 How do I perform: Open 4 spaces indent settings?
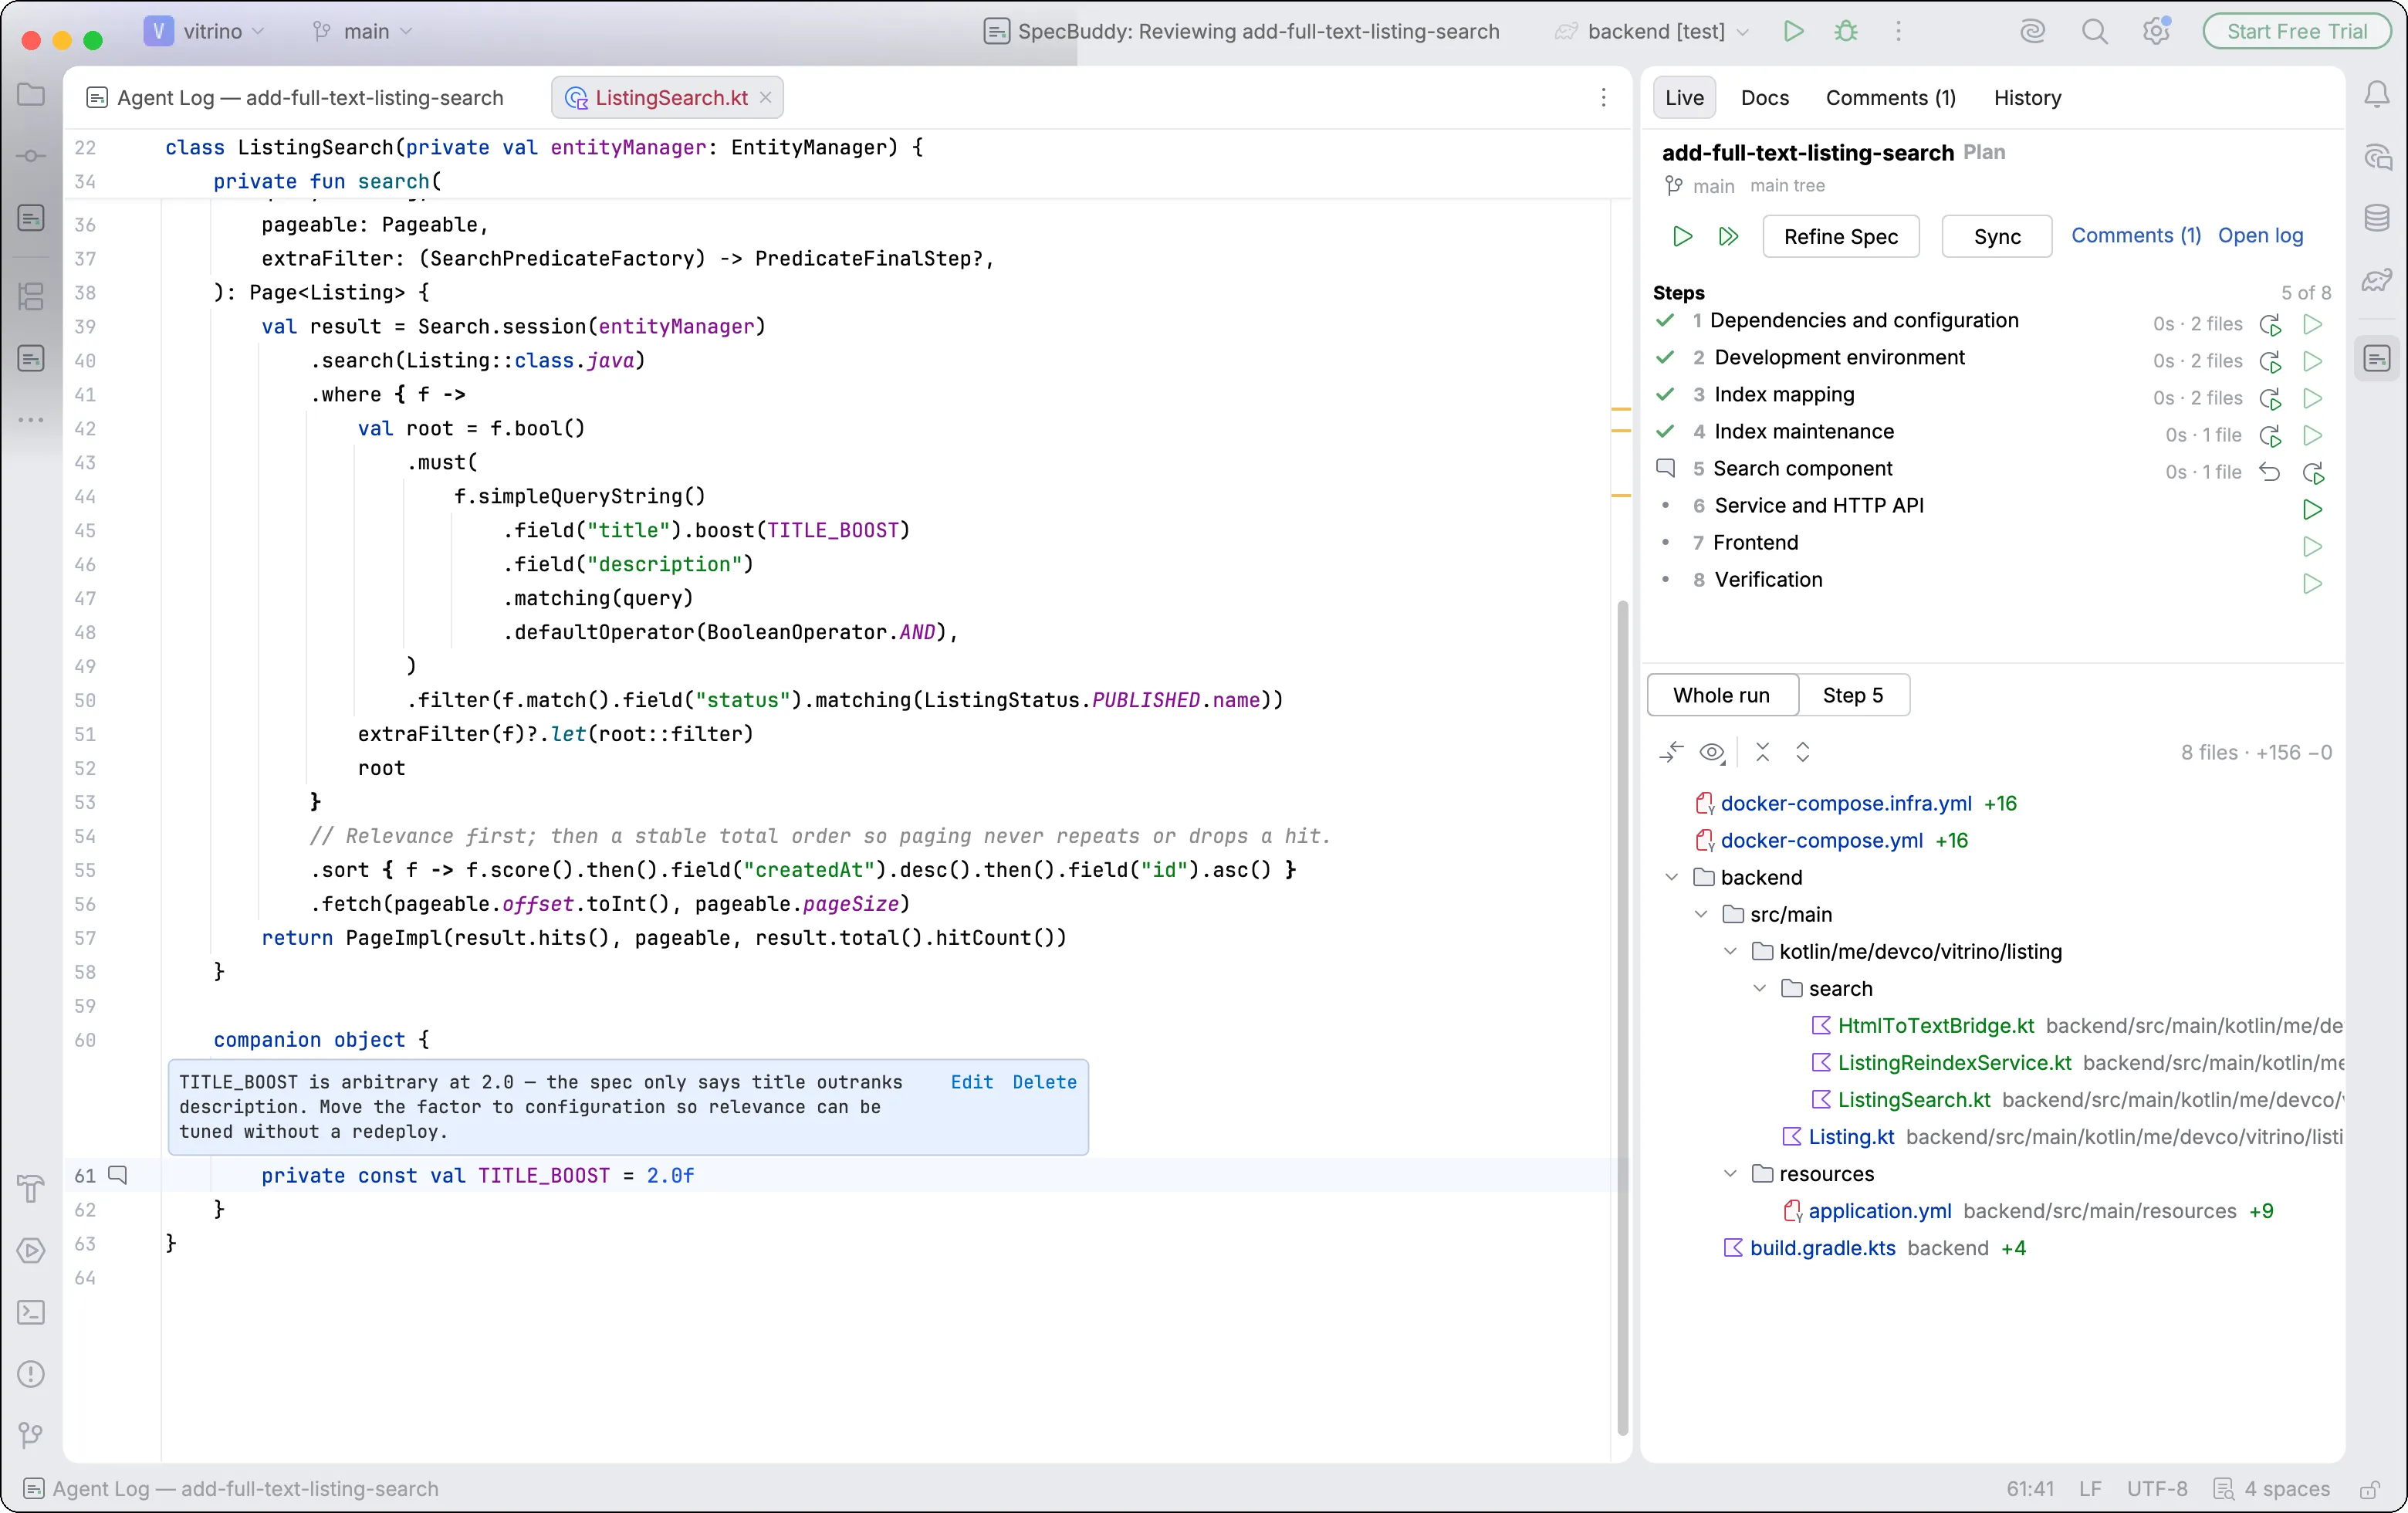pyautogui.click(x=2273, y=1489)
